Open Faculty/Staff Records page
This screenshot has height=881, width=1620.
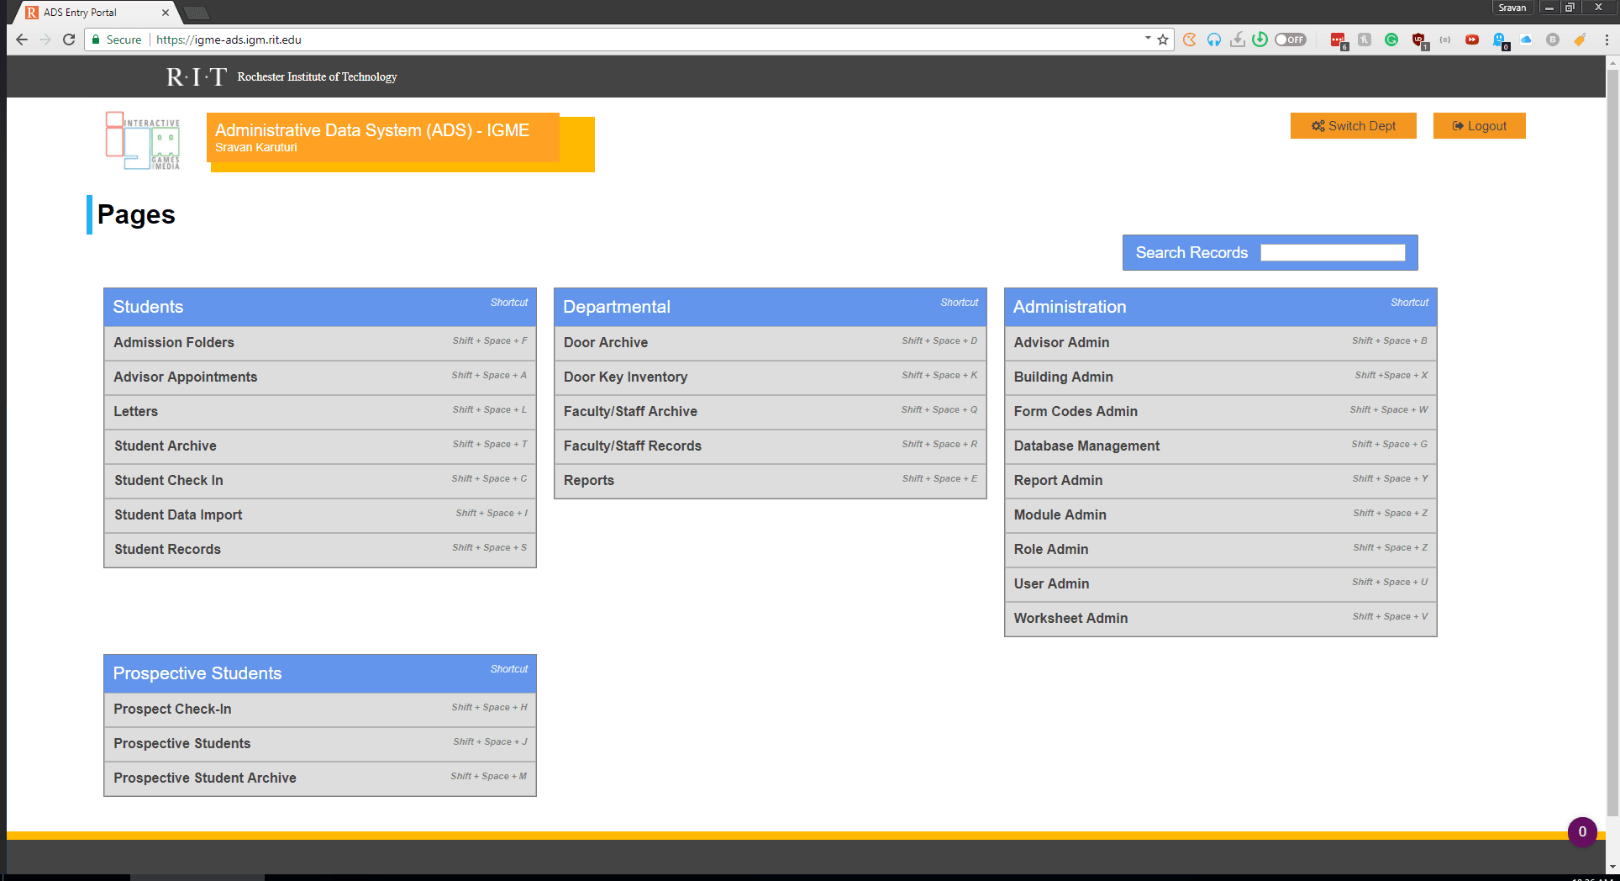click(x=771, y=446)
